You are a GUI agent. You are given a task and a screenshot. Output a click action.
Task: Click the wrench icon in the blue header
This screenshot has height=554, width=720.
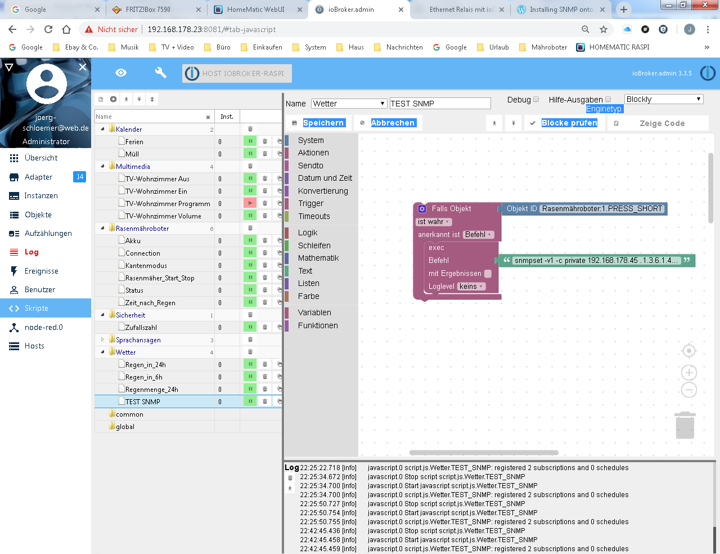[x=160, y=73]
